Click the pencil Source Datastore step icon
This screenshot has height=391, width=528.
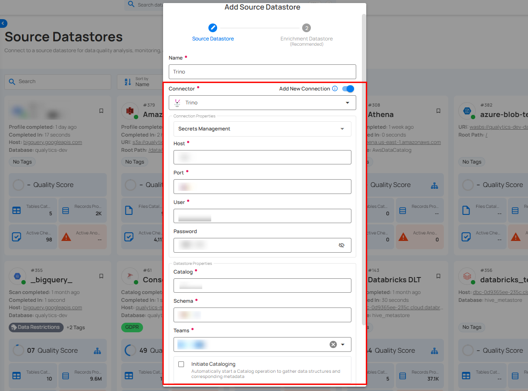coord(213,28)
